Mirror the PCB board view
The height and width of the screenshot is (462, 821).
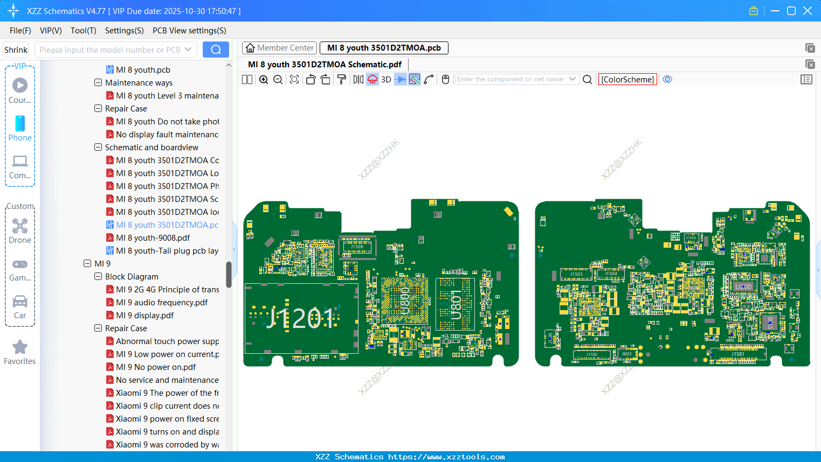pyautogui.click(x=358, y=79)
